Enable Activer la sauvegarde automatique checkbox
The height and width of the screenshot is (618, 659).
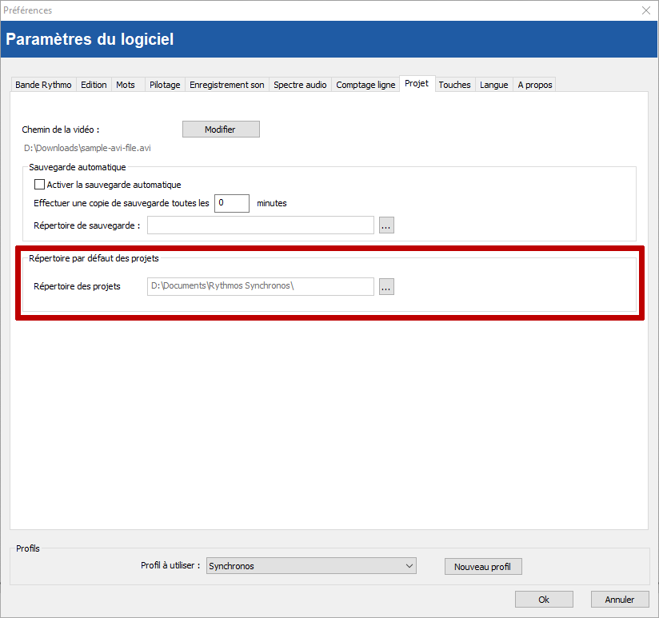coord(40,185)
